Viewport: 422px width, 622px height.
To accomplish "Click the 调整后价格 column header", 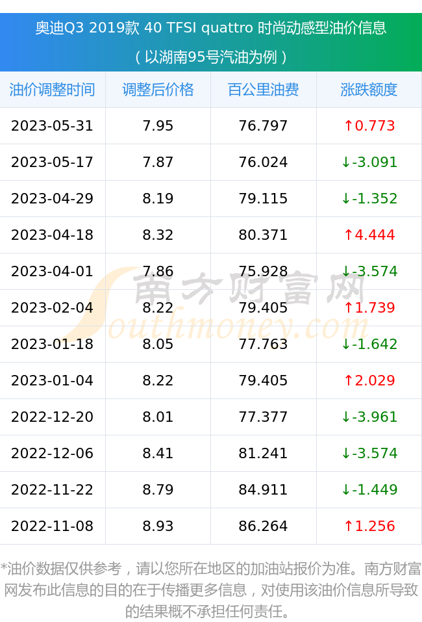I will click(158, 90).
